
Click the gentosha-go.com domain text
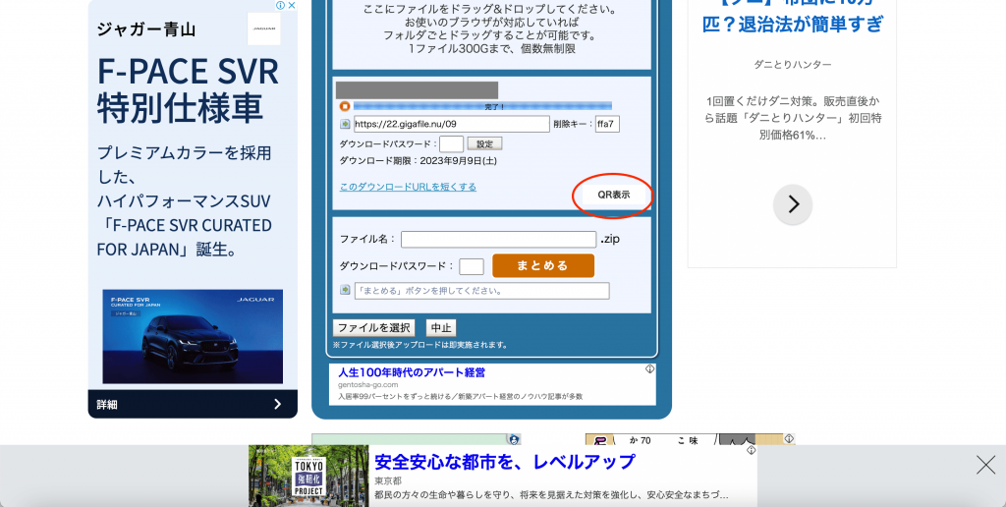pyautogui.click(x=368, y=385)
